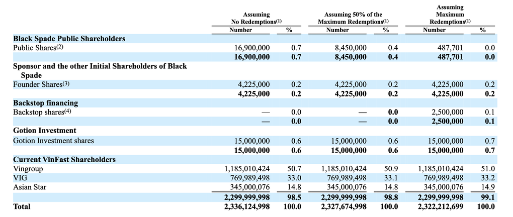
Task: Click the bold 2,500,000 subtotal
Action: 447,121
